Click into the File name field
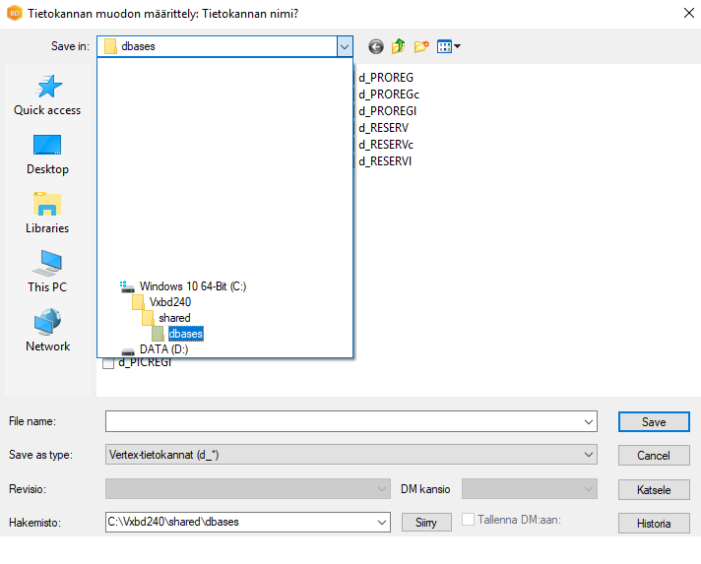 coord(344,422)
